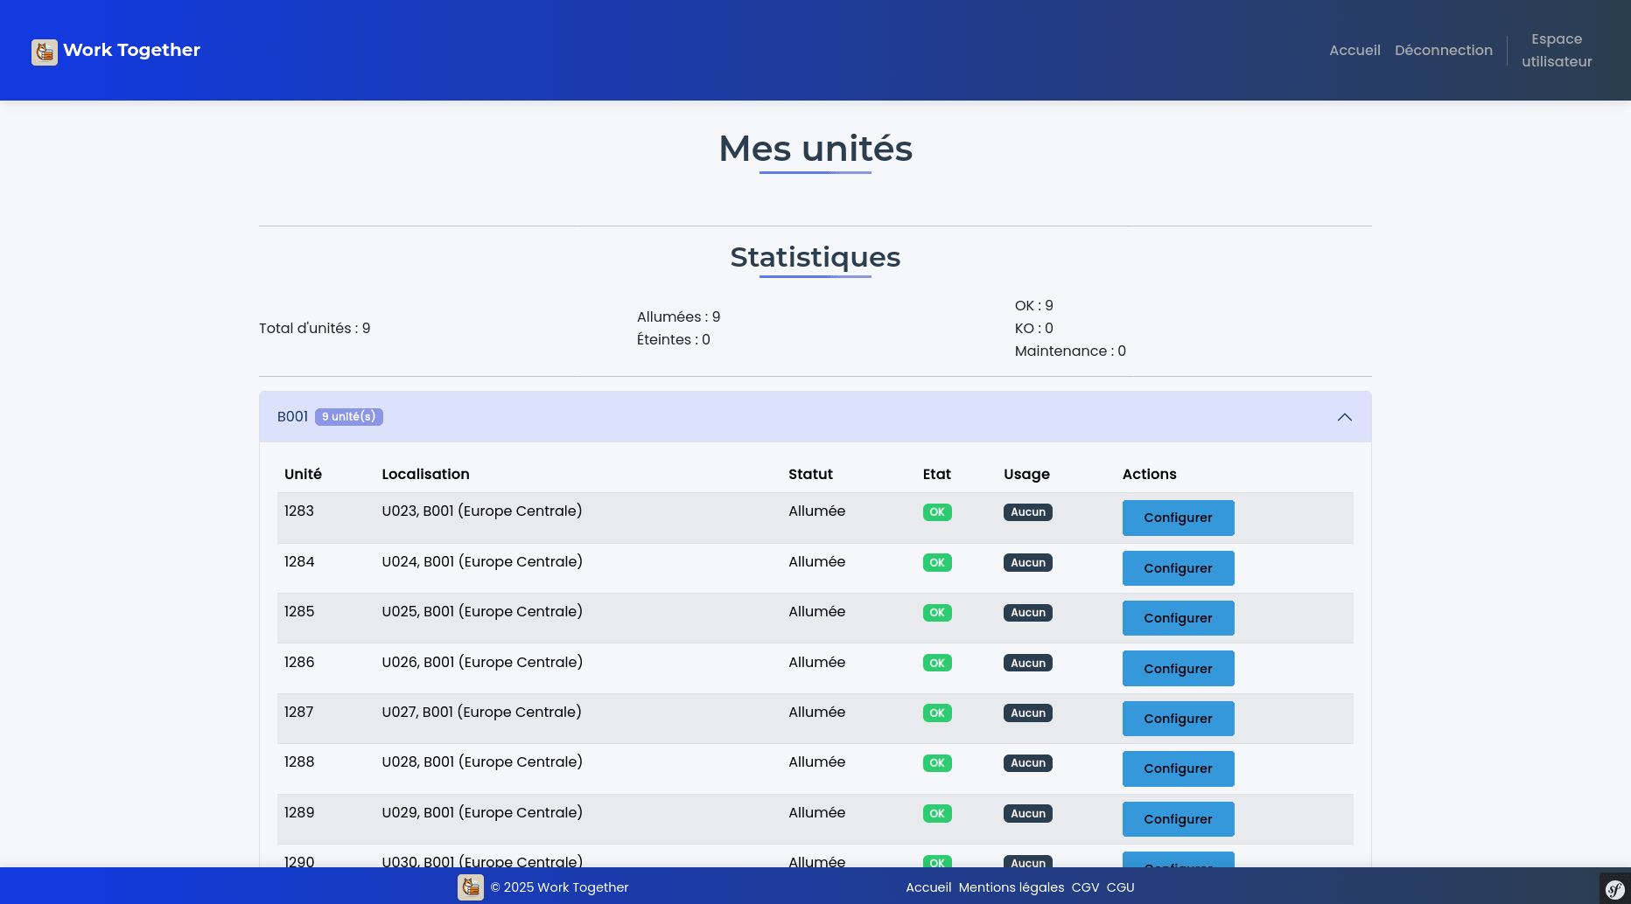Configure unit 1287
Viewport: 1631px width, 904px height.
point(1179,719)
